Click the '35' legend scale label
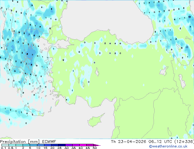 [x=73, y=148]
